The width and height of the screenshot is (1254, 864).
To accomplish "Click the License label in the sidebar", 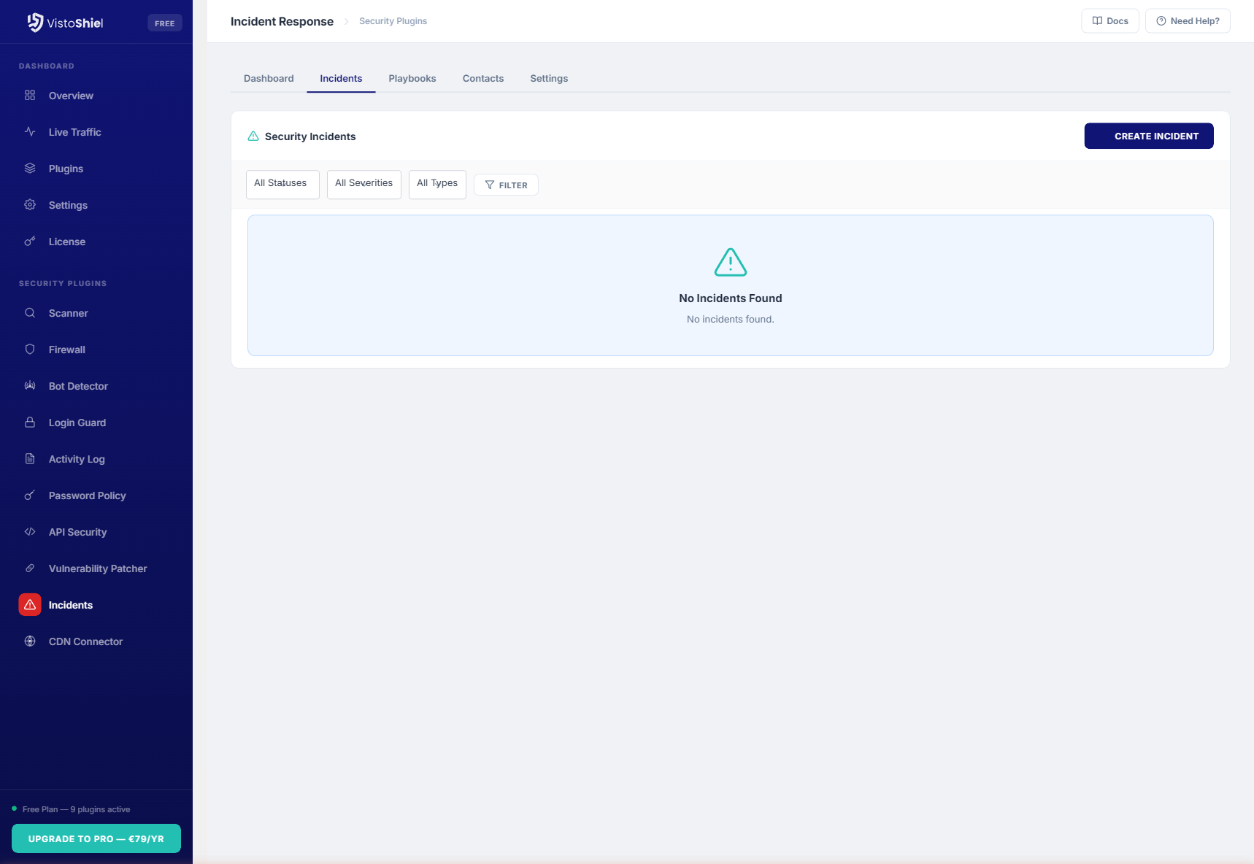I will tap(67, 242).
